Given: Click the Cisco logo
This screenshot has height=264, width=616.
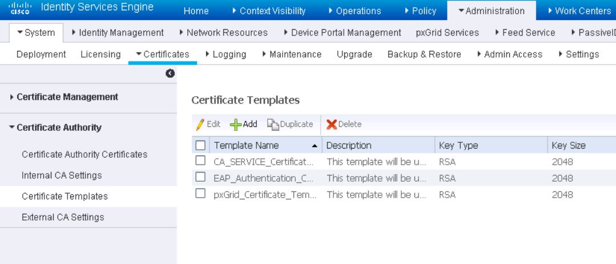Looking at the screenshot, I should point(19,8).
